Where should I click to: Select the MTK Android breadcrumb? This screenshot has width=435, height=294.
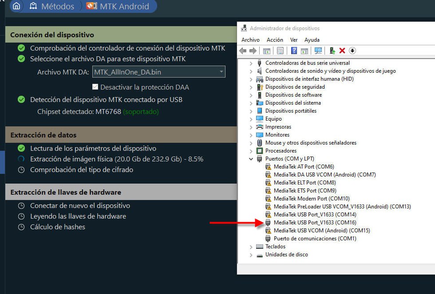click(x=118, y=6)
